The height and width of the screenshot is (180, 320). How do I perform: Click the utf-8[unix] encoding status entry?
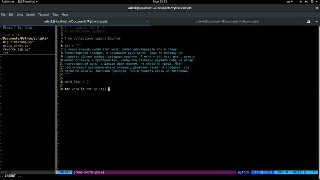point(262,172)
